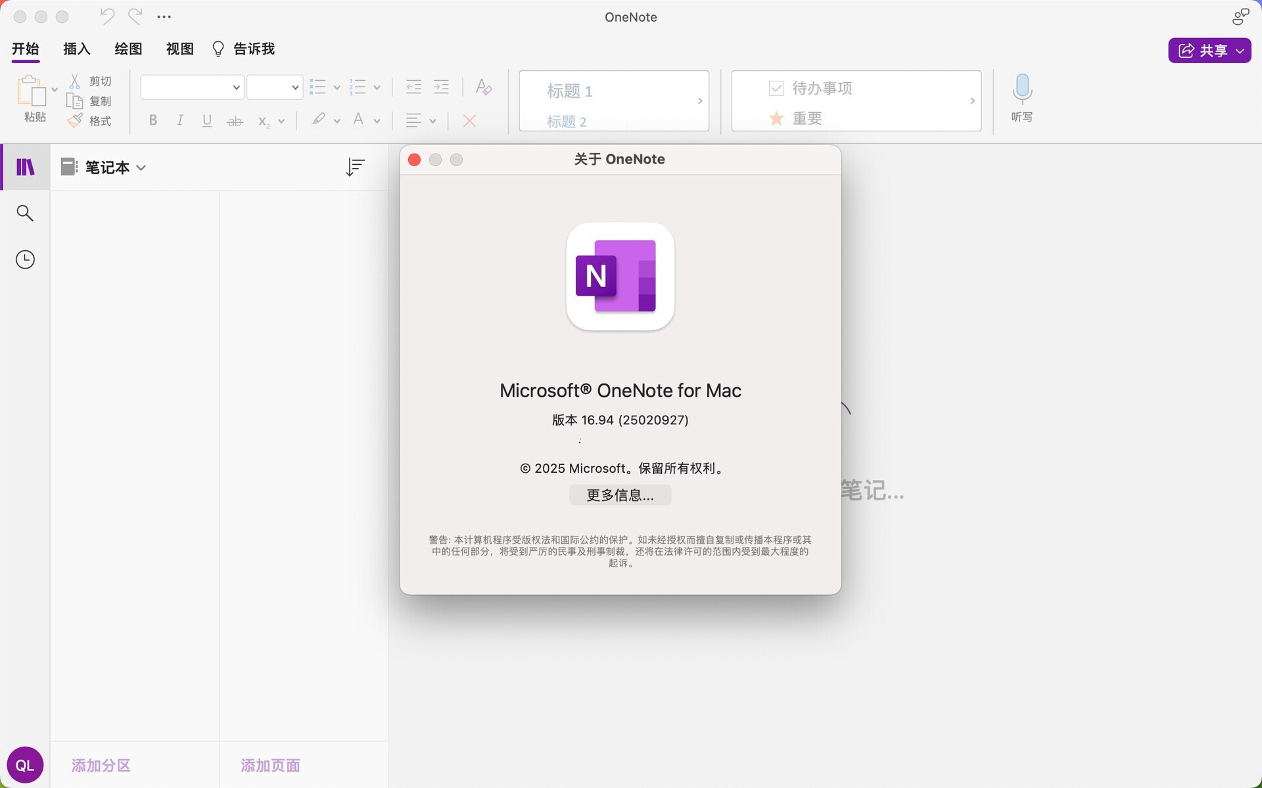1262x788 pixels.
Task: Click the Copy icon labeled 复制
Action: click(x=75, y=101)
